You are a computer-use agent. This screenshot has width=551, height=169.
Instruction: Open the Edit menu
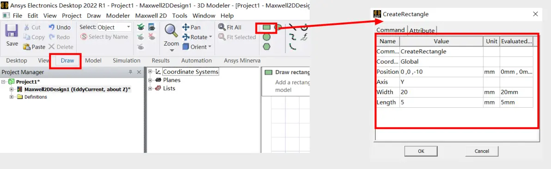click(x=33, y=16)
